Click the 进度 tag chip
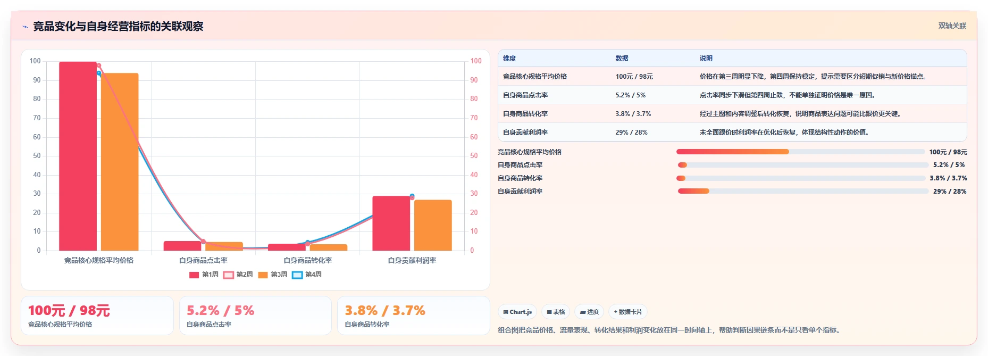The height and width of the screenshot is (356, 988). pos(589,312)
